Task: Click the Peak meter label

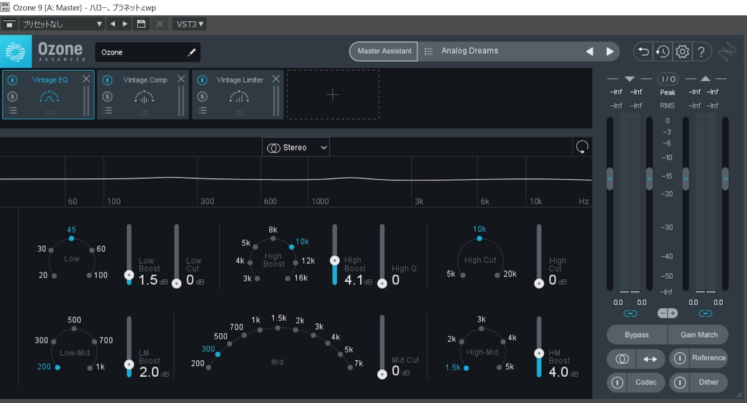Action: 668,93
